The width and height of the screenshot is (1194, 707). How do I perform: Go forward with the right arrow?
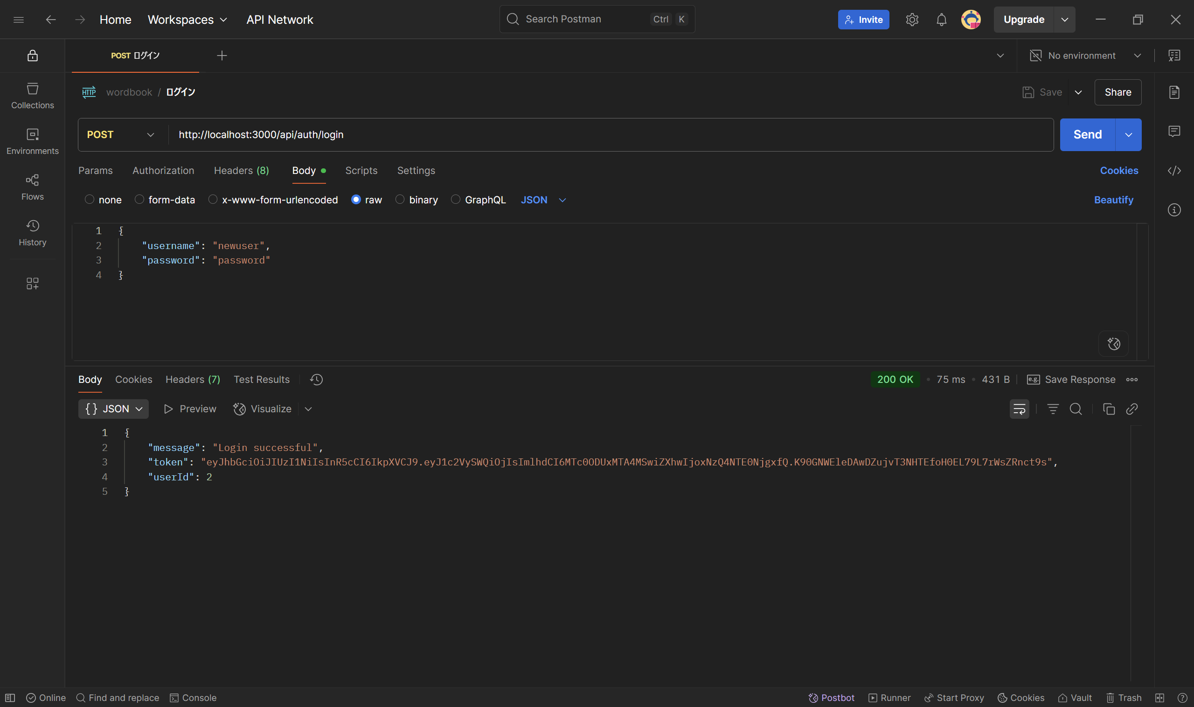point(80,20)
